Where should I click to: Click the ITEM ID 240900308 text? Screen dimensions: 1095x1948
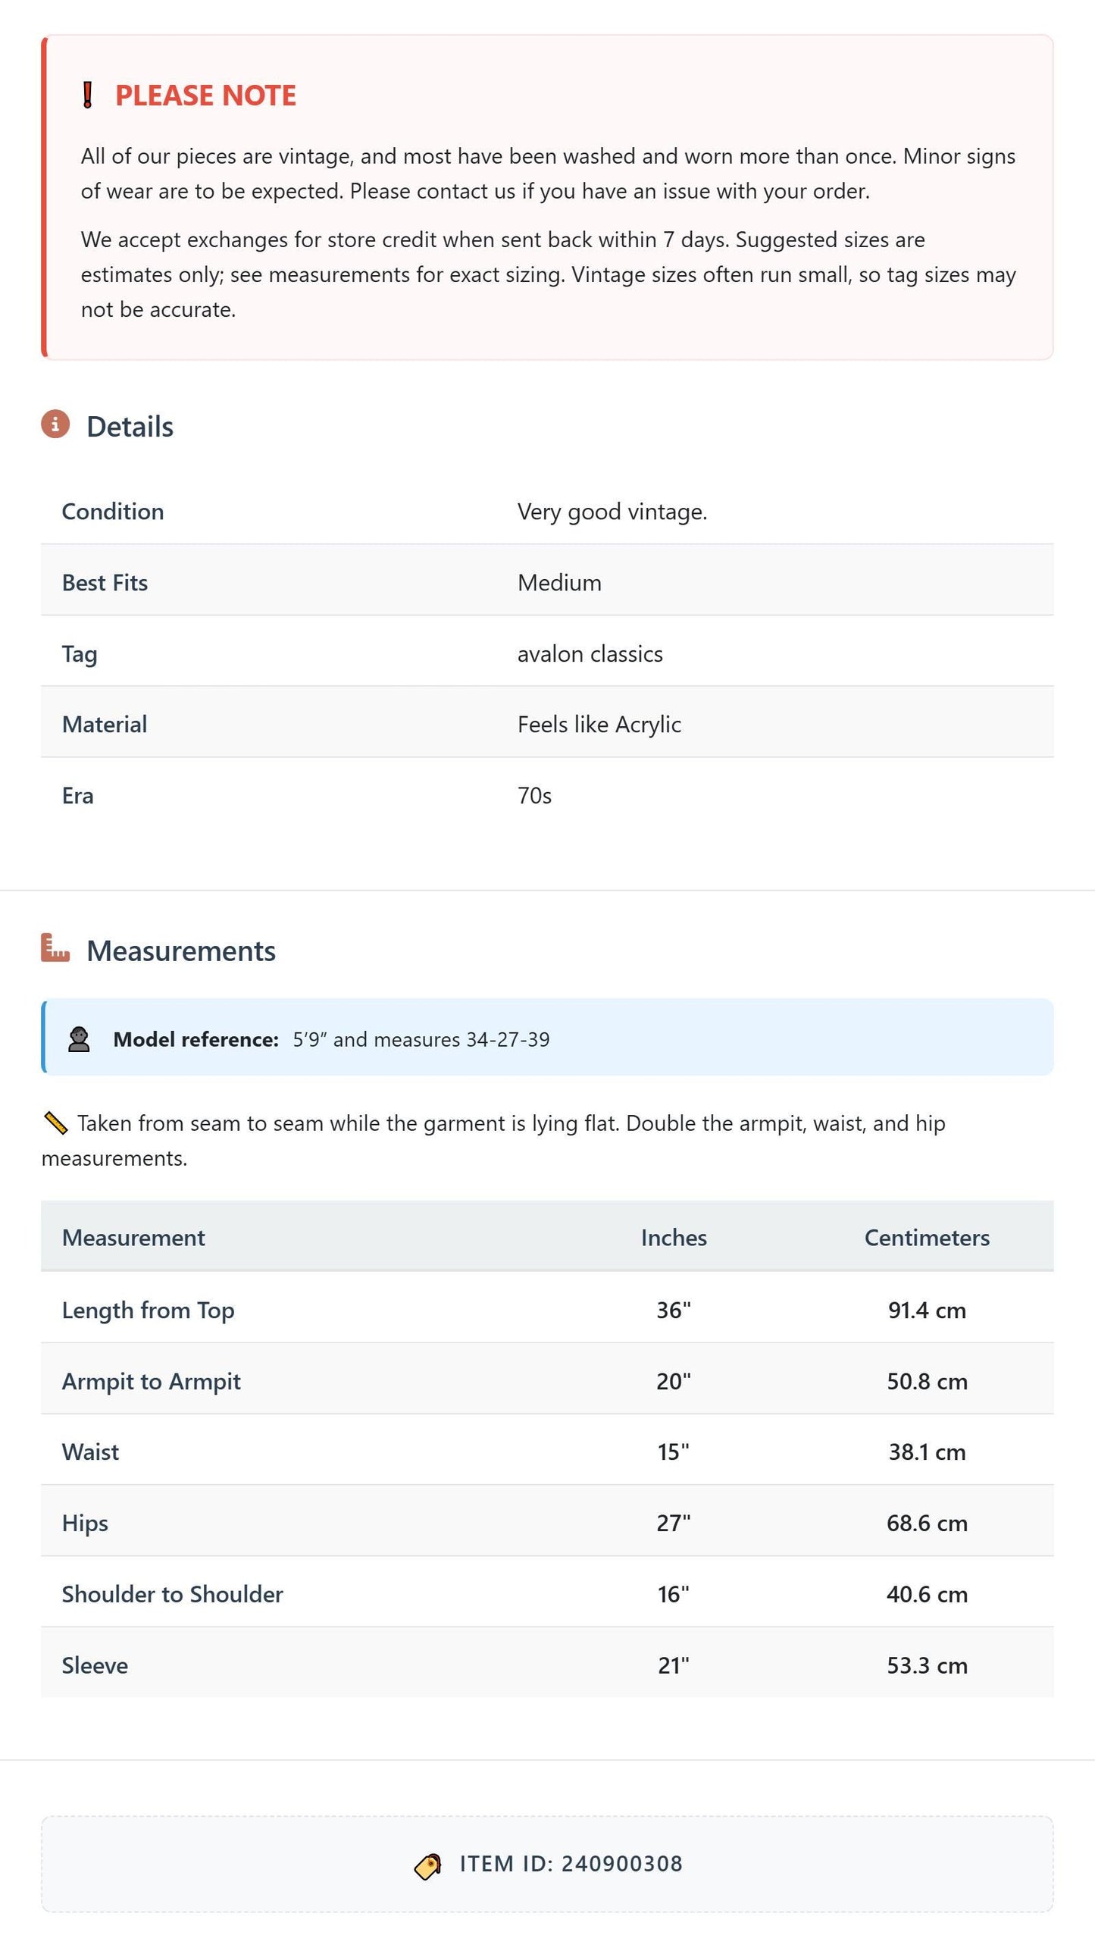[571, 1865]
